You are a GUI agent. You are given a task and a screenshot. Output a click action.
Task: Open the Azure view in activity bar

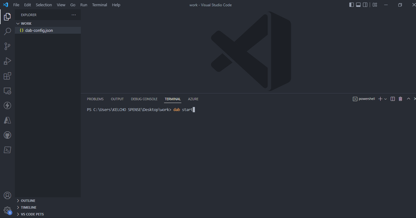7,120
